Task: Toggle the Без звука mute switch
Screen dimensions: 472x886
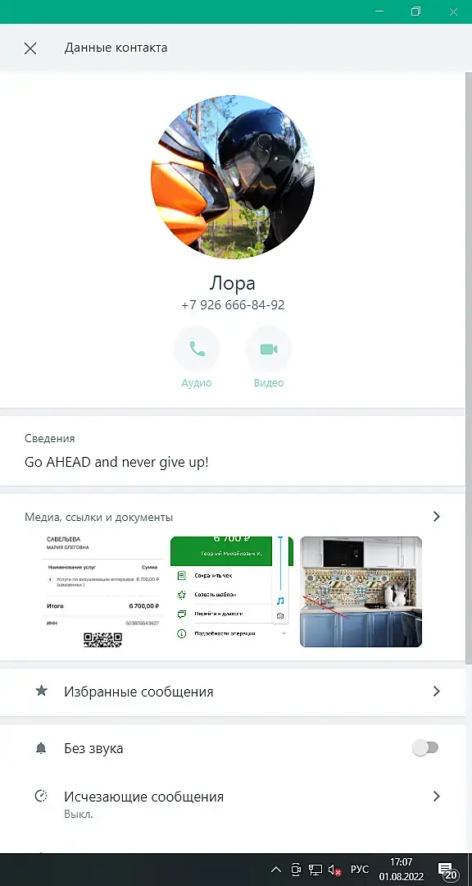Action: 426,748
